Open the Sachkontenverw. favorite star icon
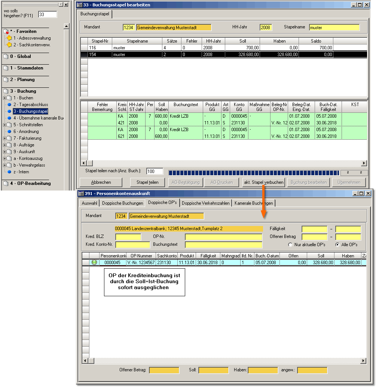This screenshot has height=387, width=376. (9, 45)
